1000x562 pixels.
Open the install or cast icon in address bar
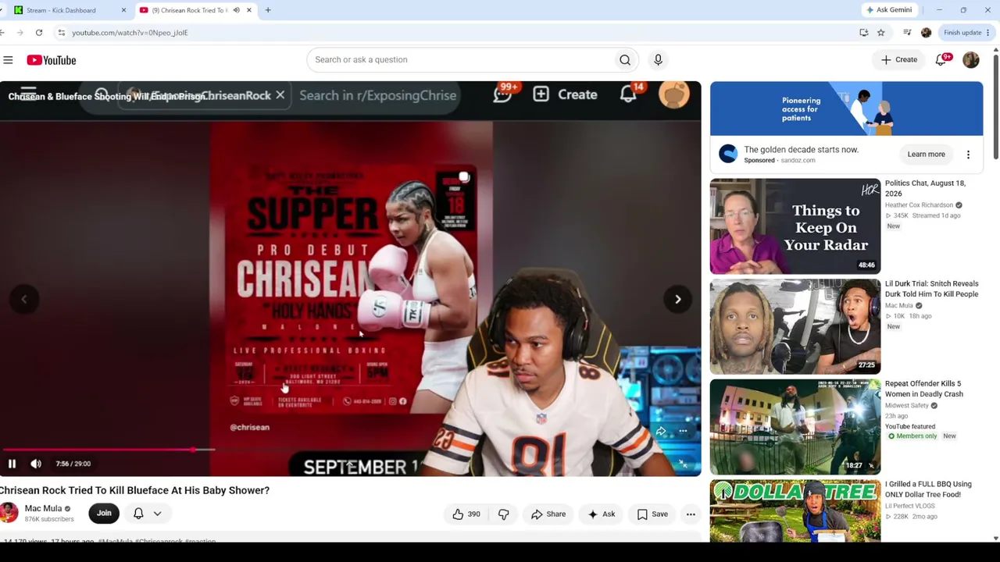pyautogui.click(x=864, y=33)
